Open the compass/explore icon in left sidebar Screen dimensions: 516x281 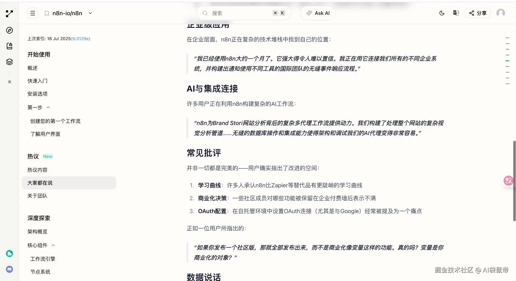click(9, 30)
